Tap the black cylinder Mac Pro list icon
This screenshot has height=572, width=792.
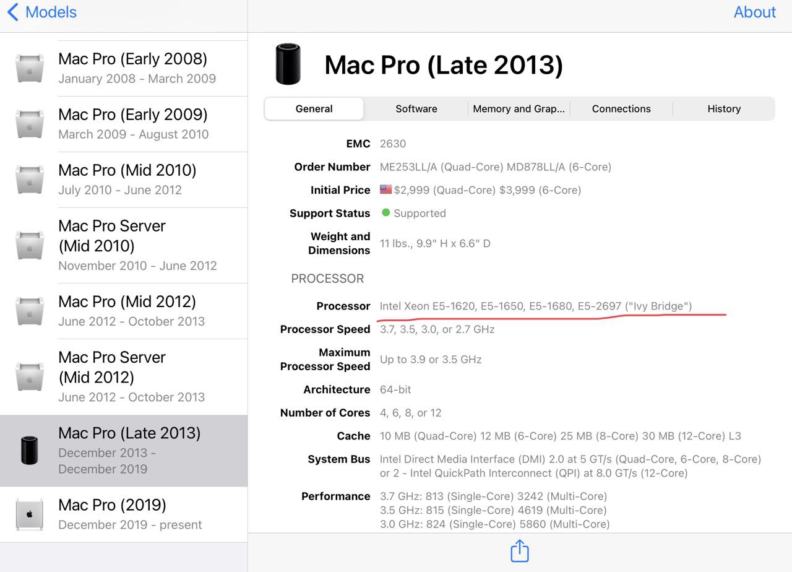[29, 450]
